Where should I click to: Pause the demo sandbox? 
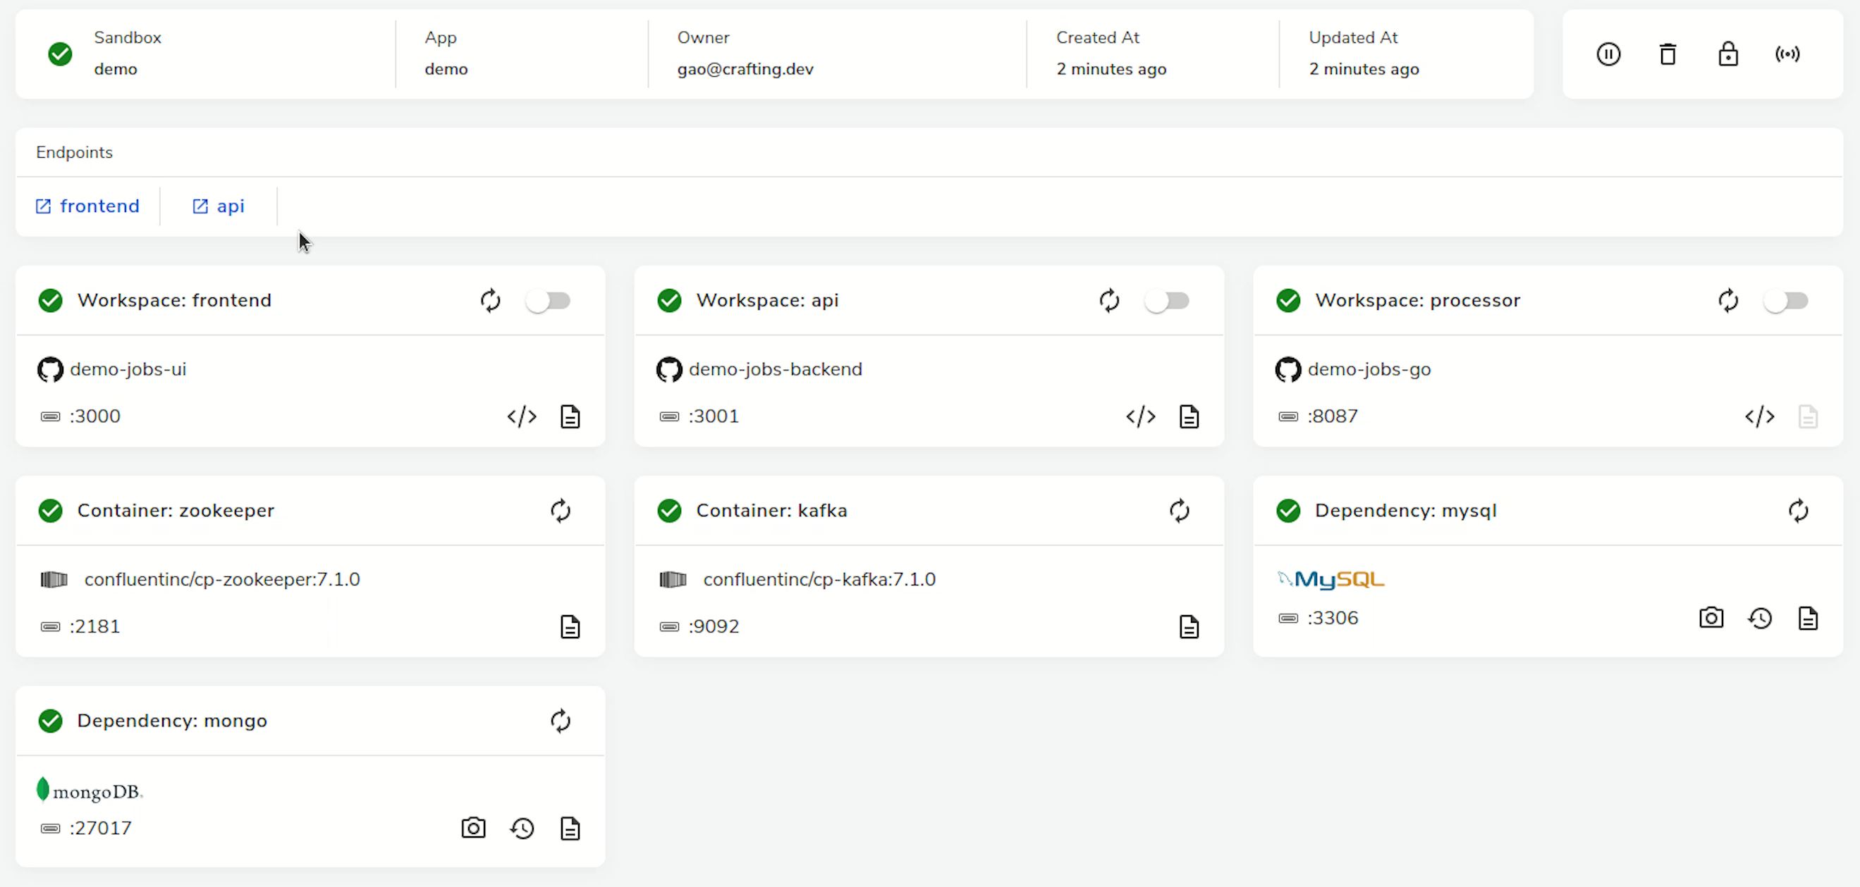[1608, 54]
